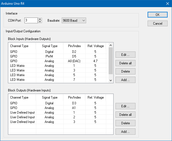Image resolution: width=172 pixels, height=141 pixels.
Task: Delete all Block Outputs entries
Action: pos(125,115)
